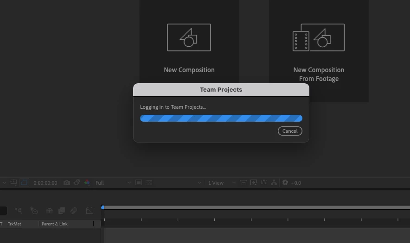Open the Composition Mini-Flowchart icon in timeline
The image size is (410, 243).
(18, 211)
